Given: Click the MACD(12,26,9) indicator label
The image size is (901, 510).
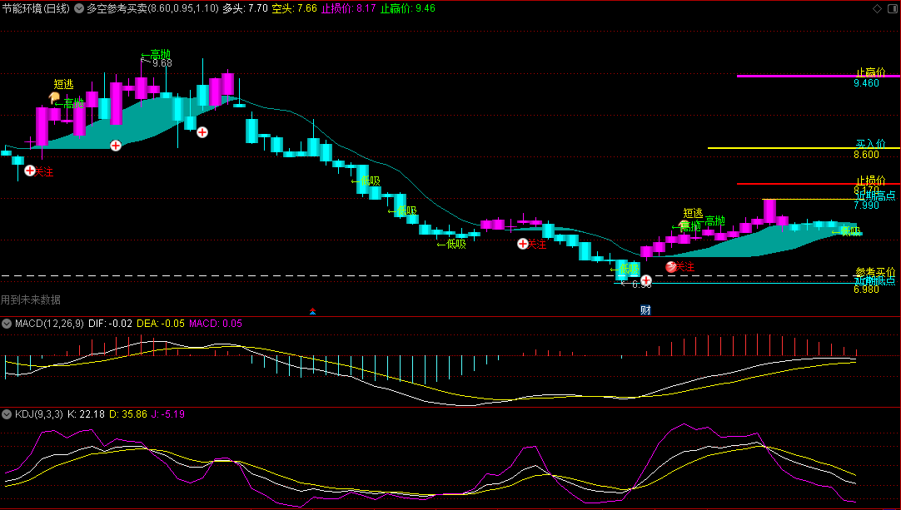Looking at the screenshot, I should [x=49, y=324].
